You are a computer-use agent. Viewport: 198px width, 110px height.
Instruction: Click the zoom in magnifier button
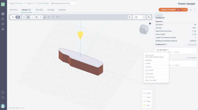[x=149, y=17]
